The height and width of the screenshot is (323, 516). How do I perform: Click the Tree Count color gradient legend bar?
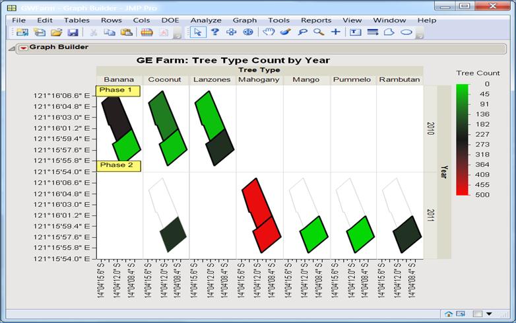pos(463,139)
